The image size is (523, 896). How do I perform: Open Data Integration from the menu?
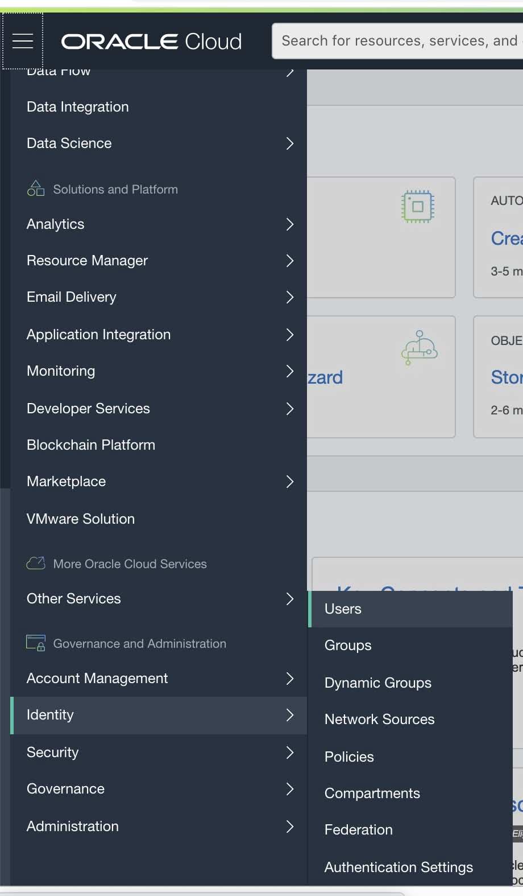pyautogui.click(x=78, y=106)
